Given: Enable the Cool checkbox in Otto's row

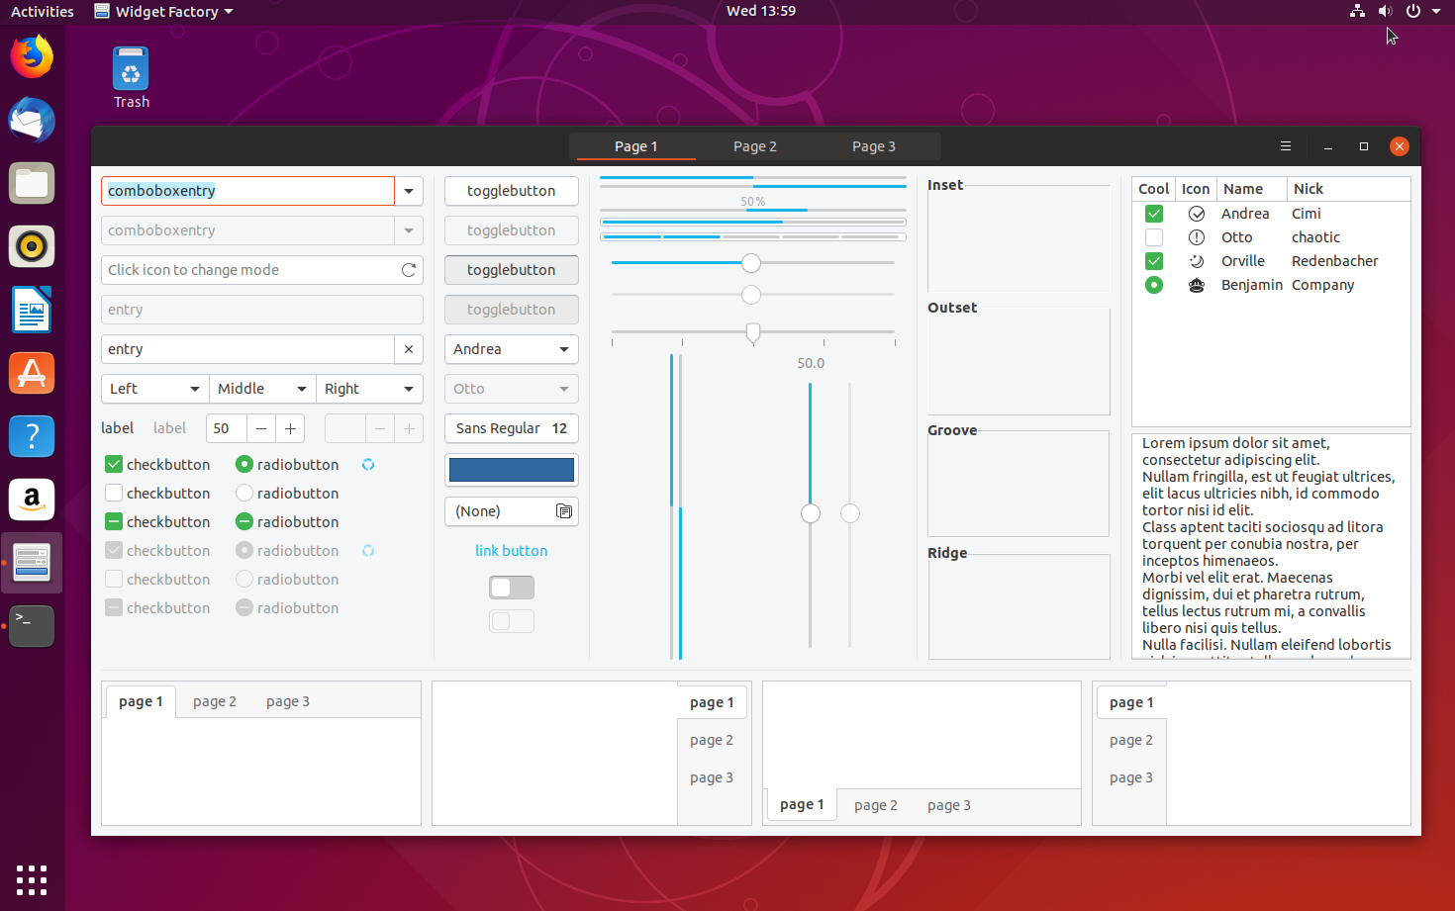Looking at the screenshot, I should 1154,236.
